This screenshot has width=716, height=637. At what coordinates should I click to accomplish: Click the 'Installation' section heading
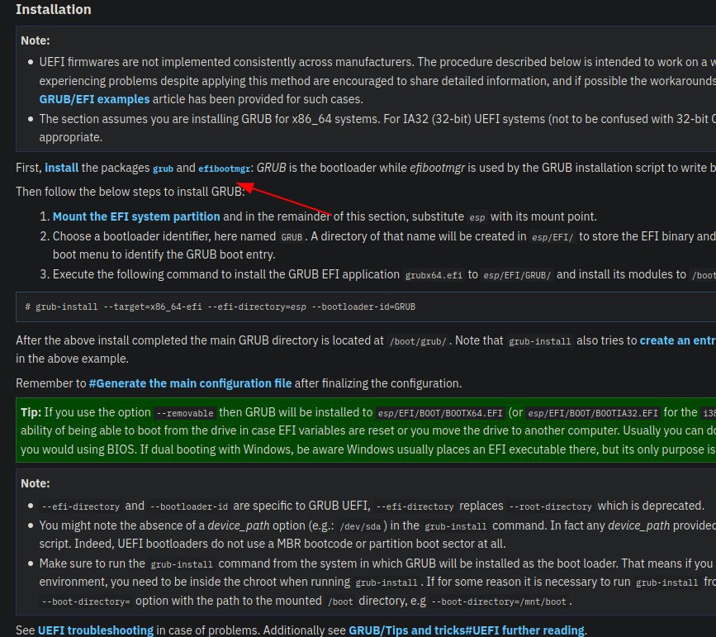point(54,9)
